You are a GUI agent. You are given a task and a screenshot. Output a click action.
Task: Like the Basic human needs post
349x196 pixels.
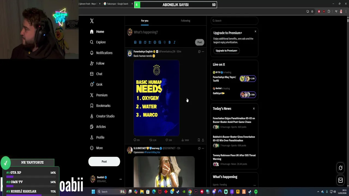pos(169,140)
